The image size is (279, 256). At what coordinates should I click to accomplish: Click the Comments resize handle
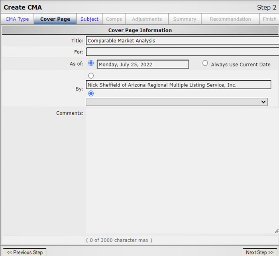[277, 231]
